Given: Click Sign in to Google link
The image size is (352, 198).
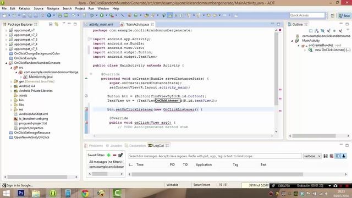Looking at the screenshot, I should [x=20, y=185].
